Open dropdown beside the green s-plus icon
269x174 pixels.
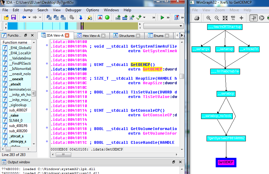point(144,17)
